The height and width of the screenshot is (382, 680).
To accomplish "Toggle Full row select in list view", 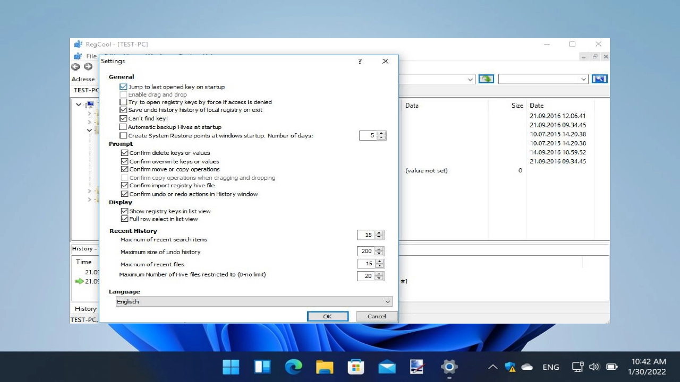I will pyautogui.click(x=125, y=219).
